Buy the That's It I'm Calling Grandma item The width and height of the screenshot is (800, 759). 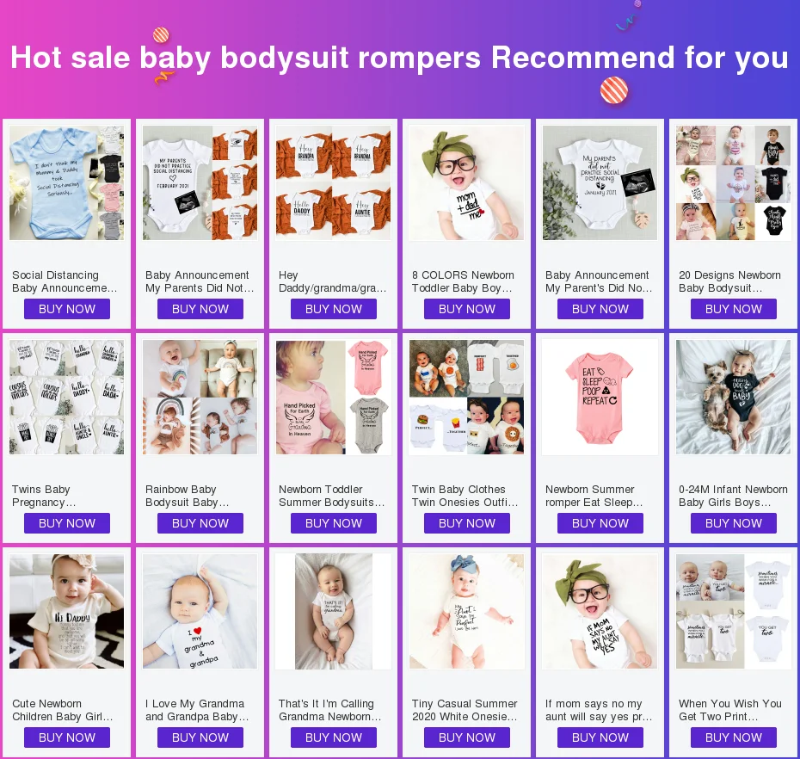pyautogui.click(x=334, y=737)
